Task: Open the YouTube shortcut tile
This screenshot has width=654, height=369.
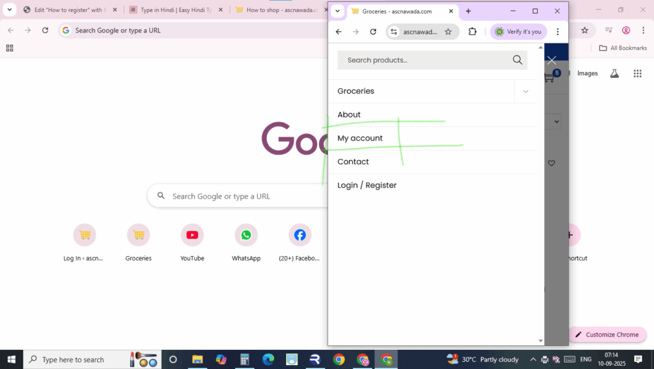Action: click(x=192, y=235)
